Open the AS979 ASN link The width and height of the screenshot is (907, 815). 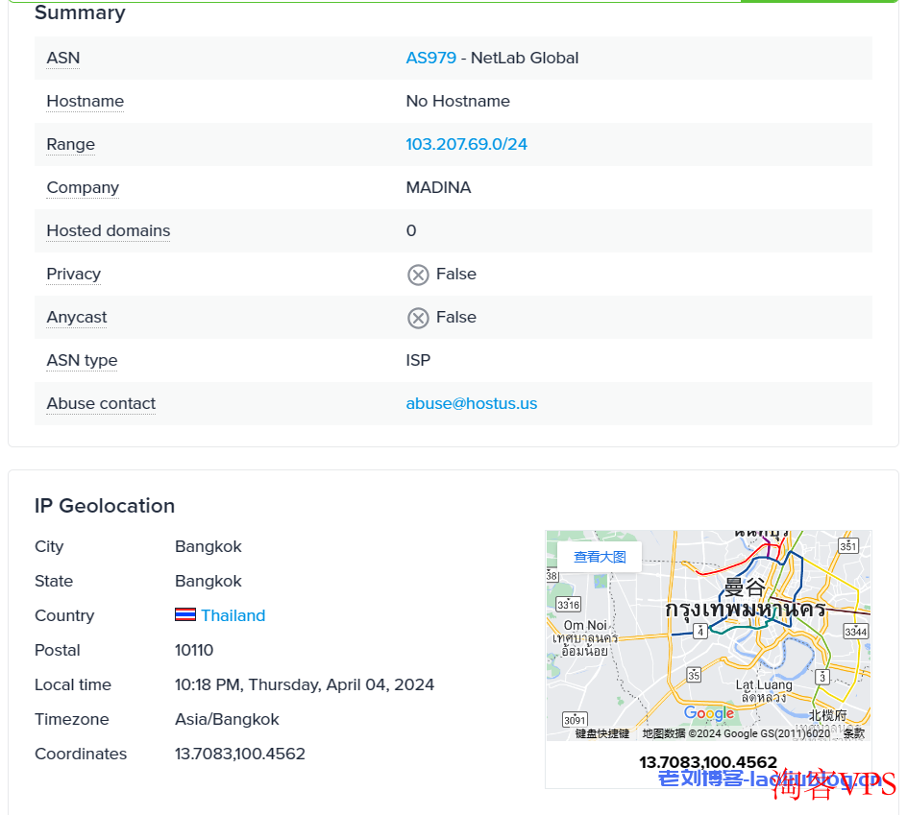click(x=431, y=58)
